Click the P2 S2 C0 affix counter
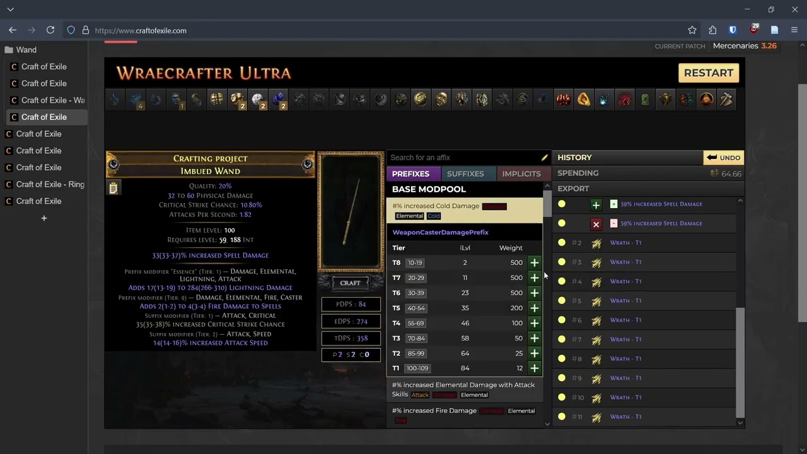The image size is (807, 454). [x=351, y=355]
